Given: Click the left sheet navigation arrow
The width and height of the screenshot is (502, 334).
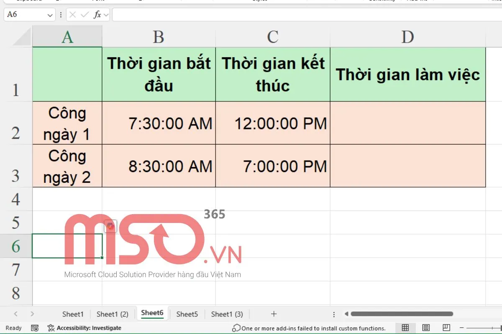Looking at the screenshot, I should tap(15, 314).
